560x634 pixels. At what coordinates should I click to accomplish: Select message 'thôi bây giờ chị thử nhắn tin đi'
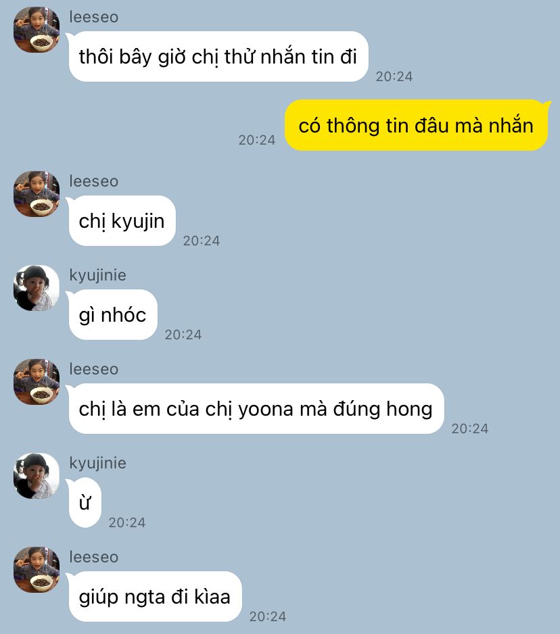(x=218, y=56)
